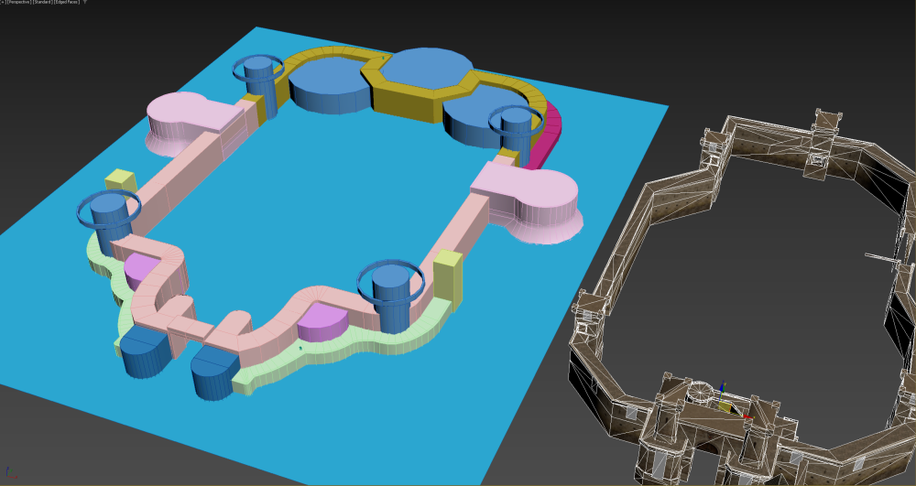The width and height of the screenshot is (916, 486).
Task: Select the small yellow-green box on the left
Action: (119, 181)
